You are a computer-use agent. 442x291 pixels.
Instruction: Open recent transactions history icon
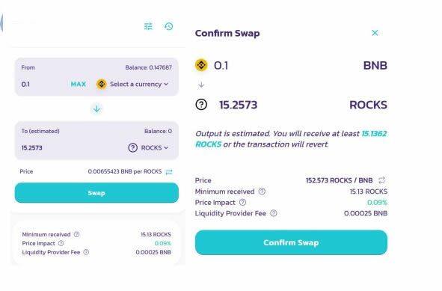tap(168, 26)
